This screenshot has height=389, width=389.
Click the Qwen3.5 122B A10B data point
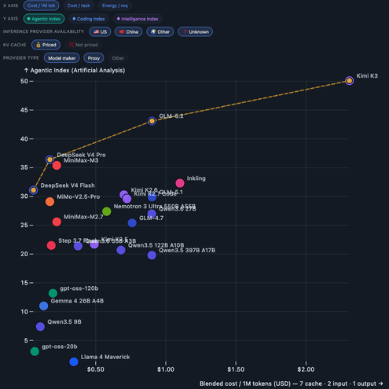pyautogui.click(x=121, y=250)
